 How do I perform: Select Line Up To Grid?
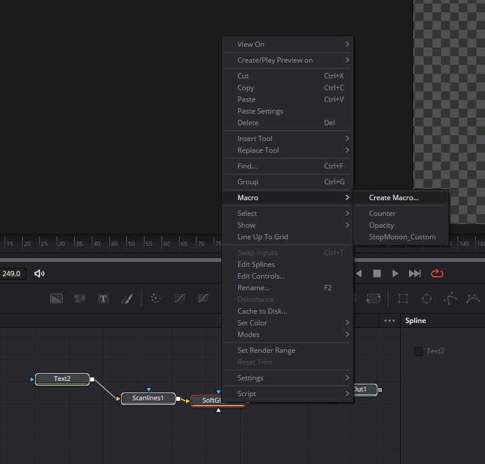point(288,236)
